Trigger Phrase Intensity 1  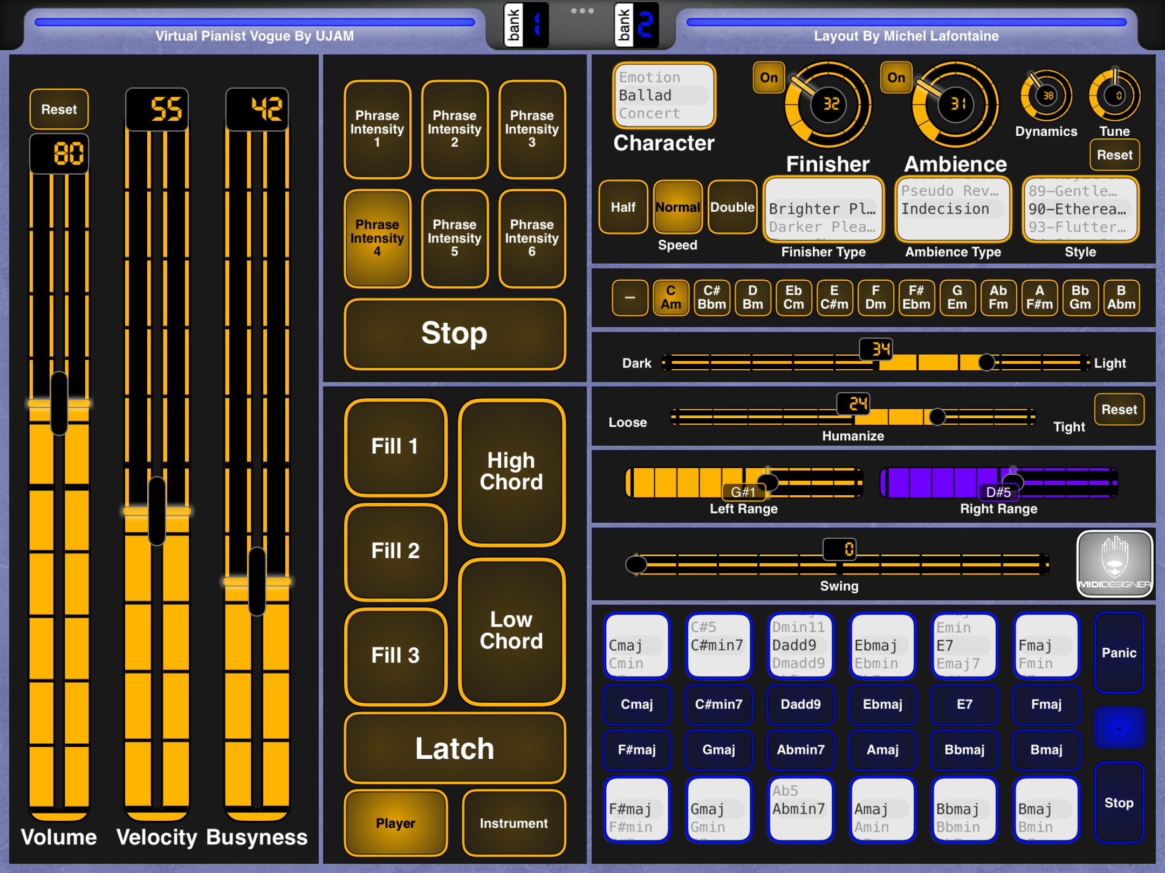[378, 129]
